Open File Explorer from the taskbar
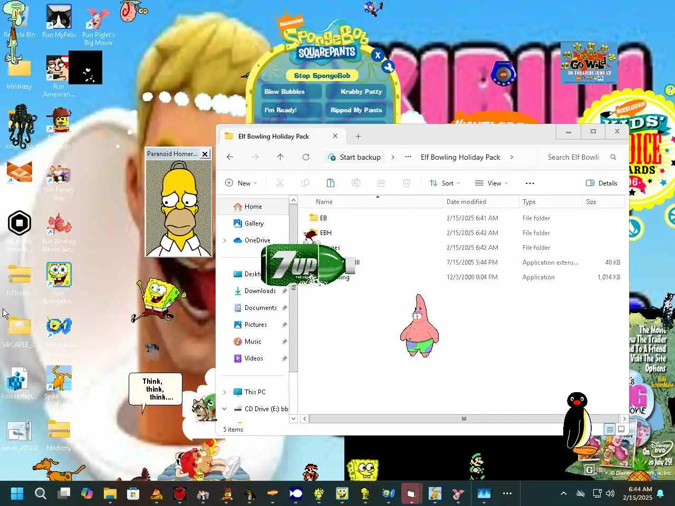675x506 pixels. 110,493
